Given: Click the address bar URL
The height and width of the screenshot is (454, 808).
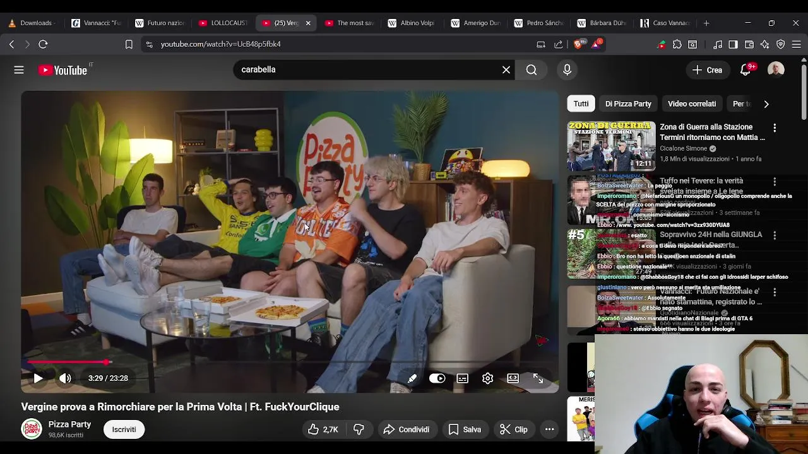Looking at the screenshot, I should click(x=221, y=44).
